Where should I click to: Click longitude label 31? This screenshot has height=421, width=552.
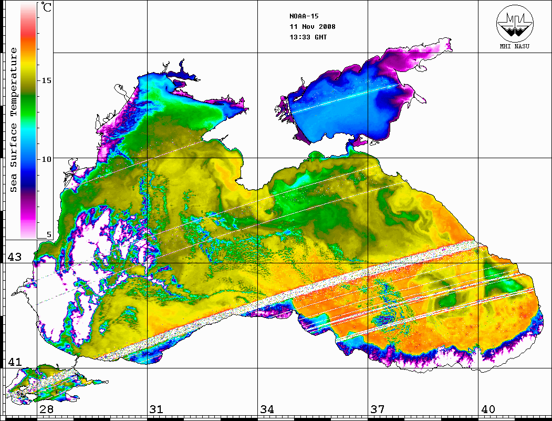[x=157, y=409]
